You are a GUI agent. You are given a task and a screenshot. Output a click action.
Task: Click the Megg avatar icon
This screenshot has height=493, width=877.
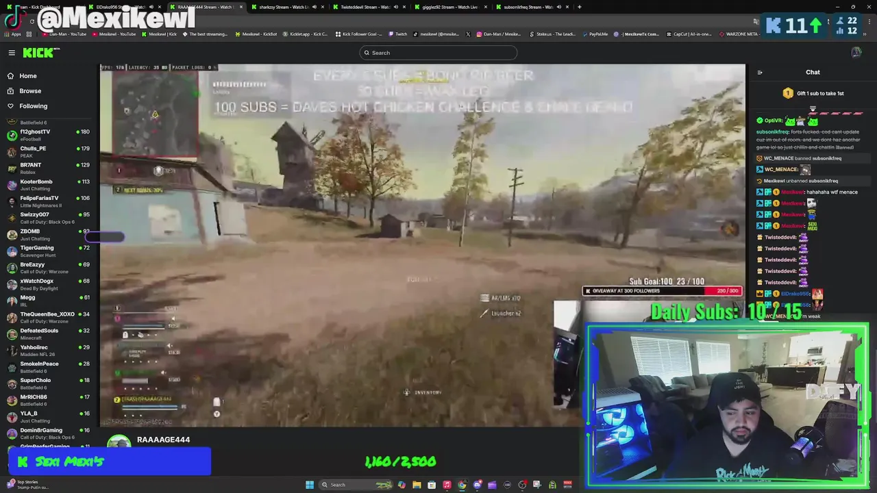click(12, 301)
